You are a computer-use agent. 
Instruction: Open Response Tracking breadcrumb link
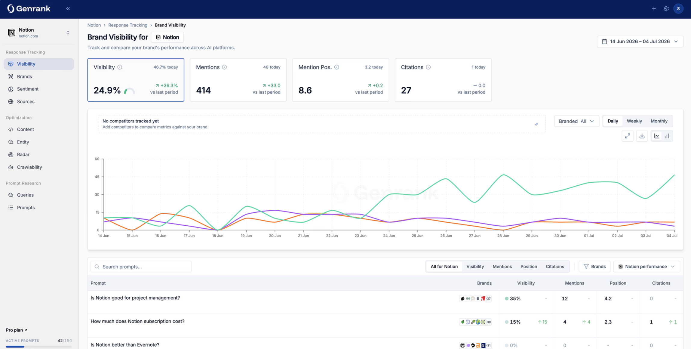[128, 25]
